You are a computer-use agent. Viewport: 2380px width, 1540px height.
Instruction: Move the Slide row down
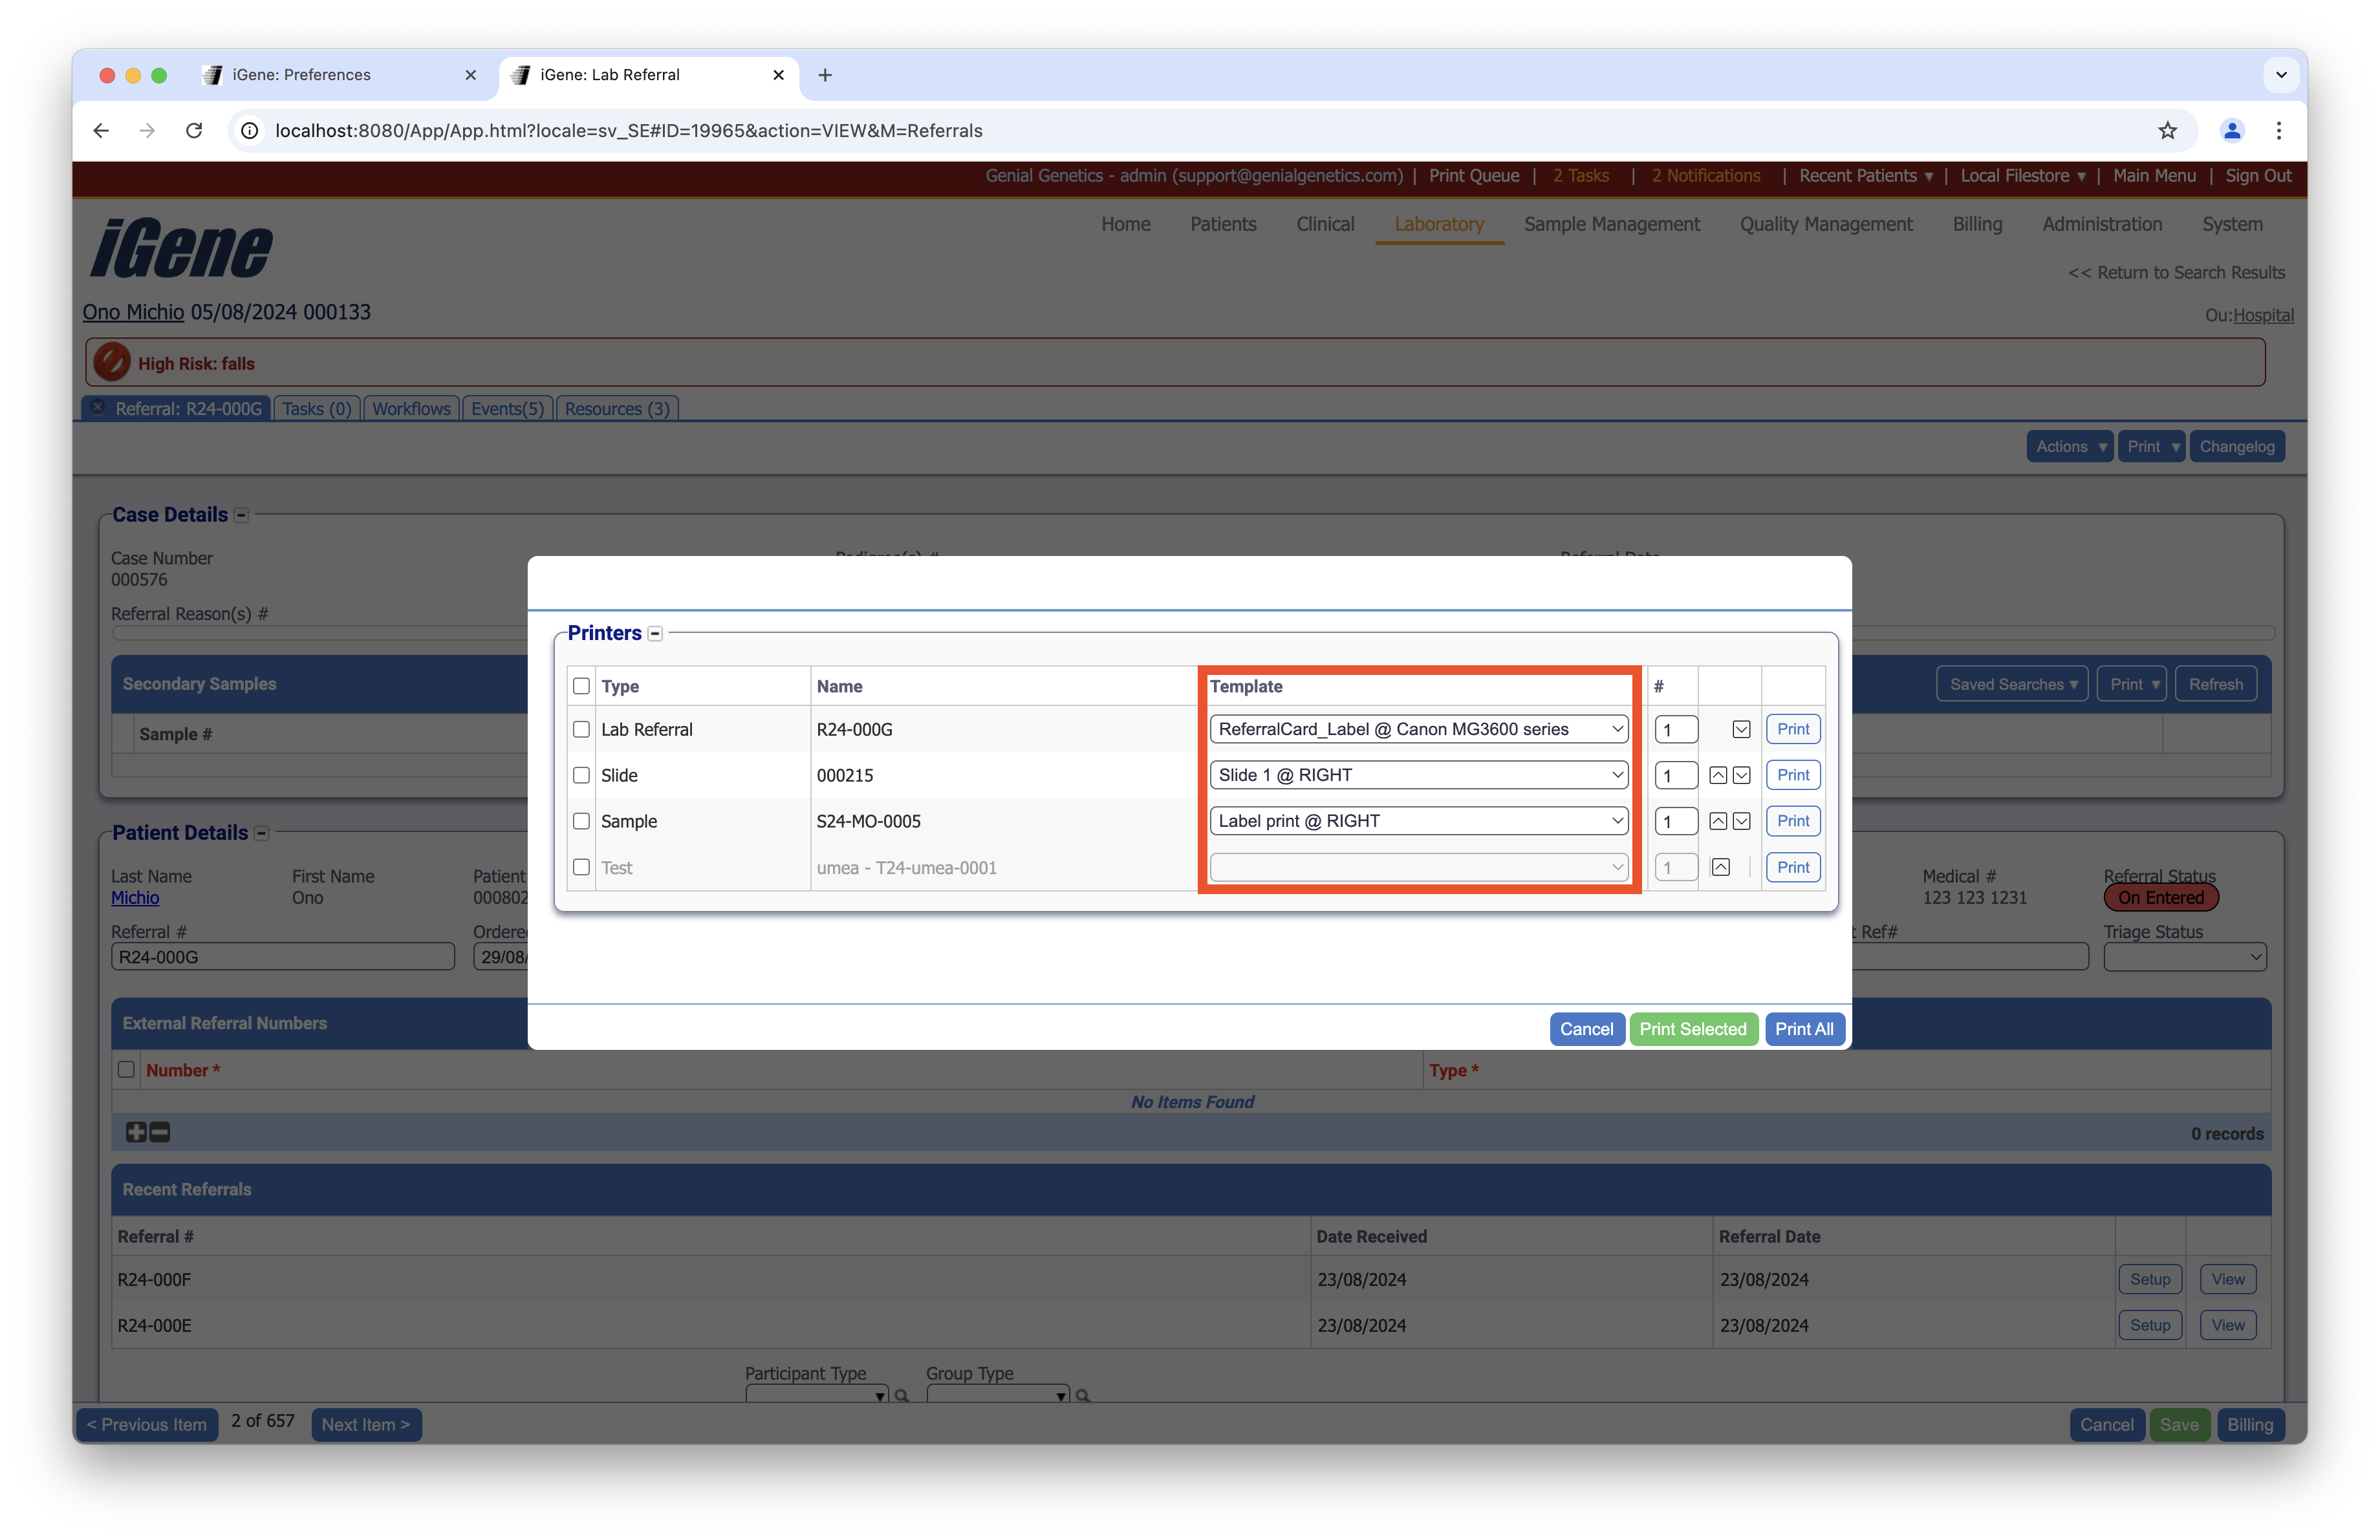(x=1741, y=776)
